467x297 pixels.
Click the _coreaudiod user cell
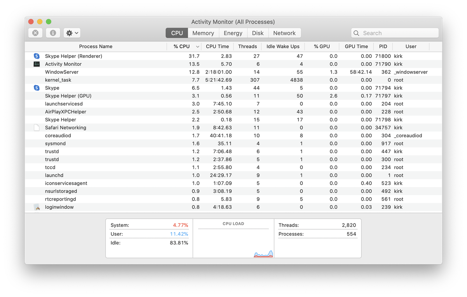[408, 136]
